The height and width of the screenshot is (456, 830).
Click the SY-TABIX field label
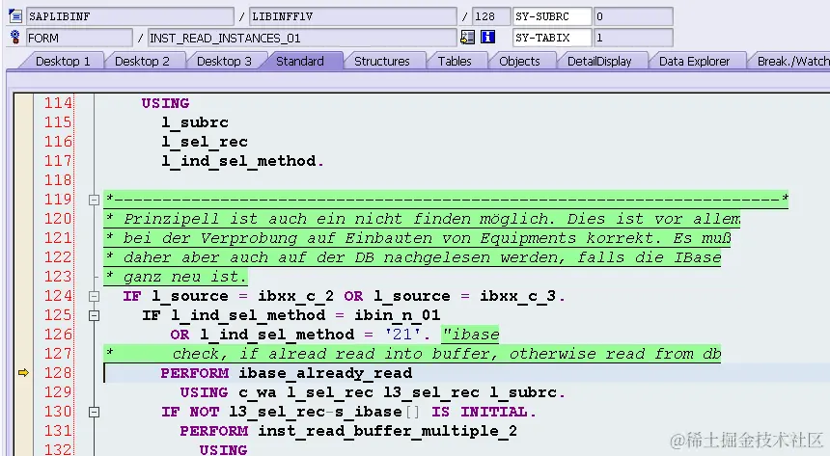click(552, 38)
